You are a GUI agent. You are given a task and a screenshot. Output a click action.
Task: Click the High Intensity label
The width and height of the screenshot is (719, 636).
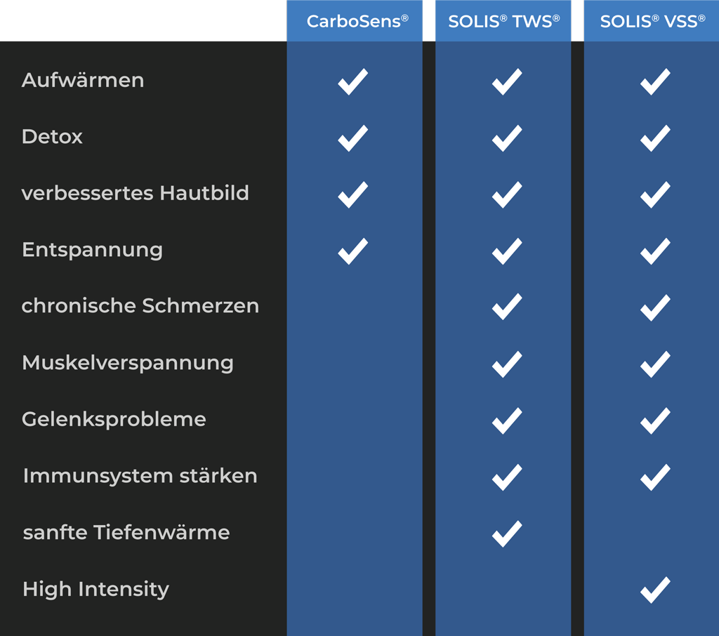pyautogui.click(x=95, y=589)
